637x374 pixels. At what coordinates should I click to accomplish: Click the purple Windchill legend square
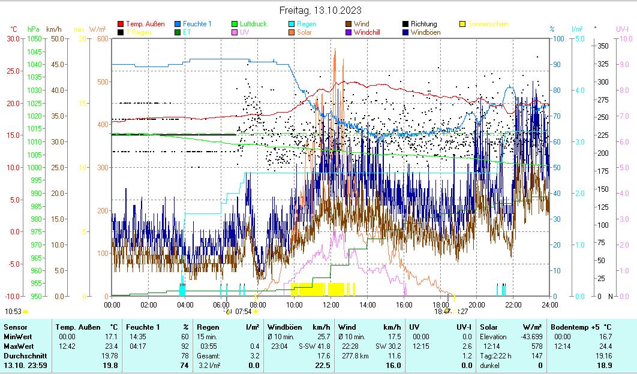348,32
